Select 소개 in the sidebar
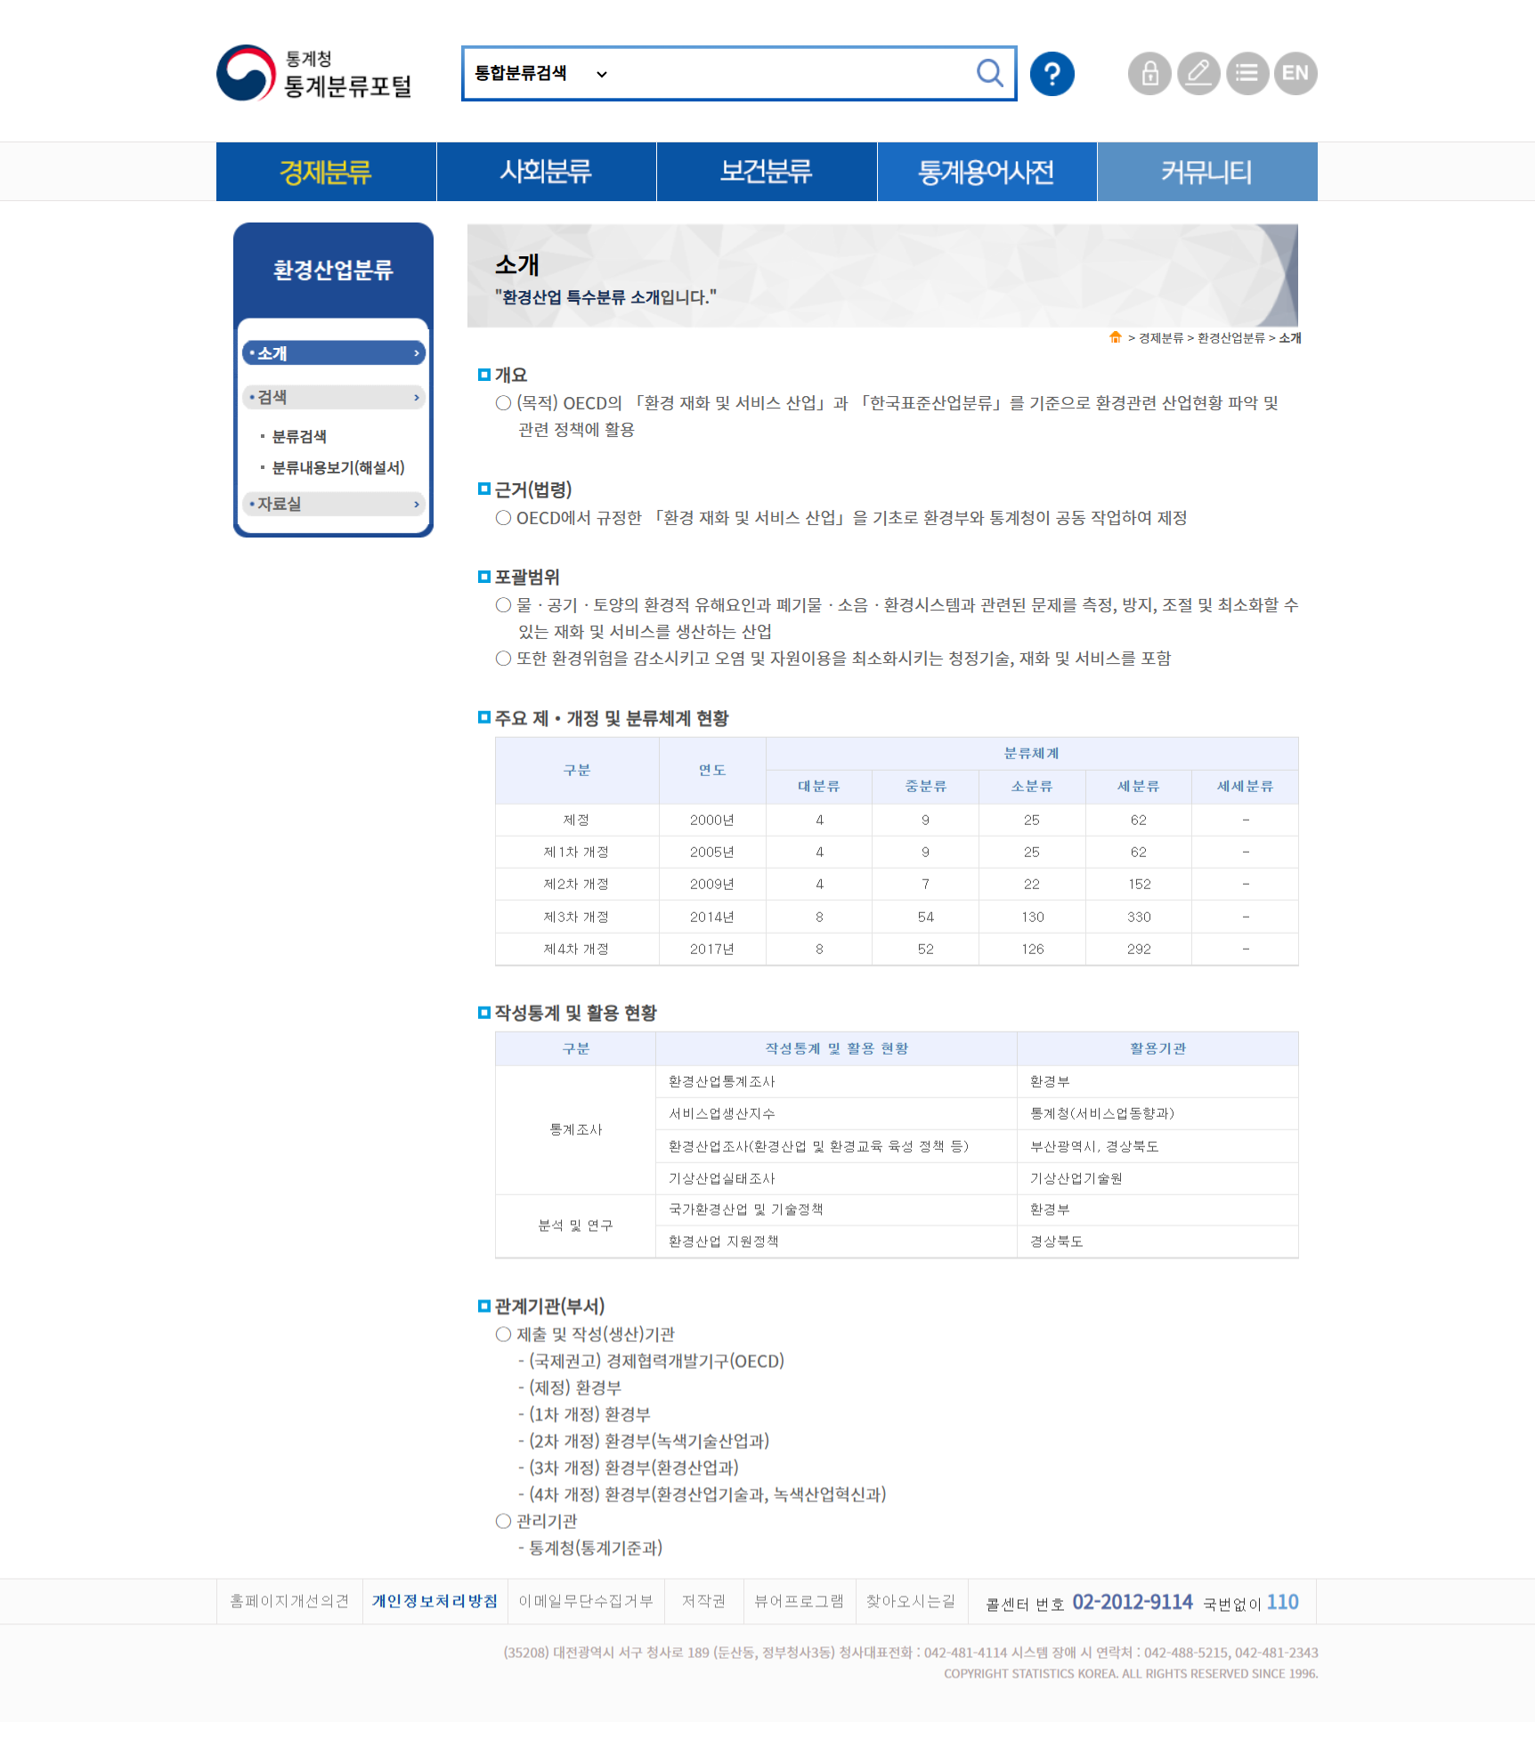The height and width of the screenshot is (1747, 1535). (333, 353)
